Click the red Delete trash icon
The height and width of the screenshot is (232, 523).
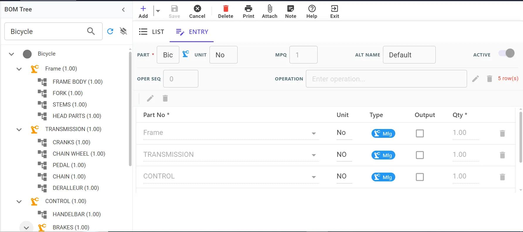[226, 8]
